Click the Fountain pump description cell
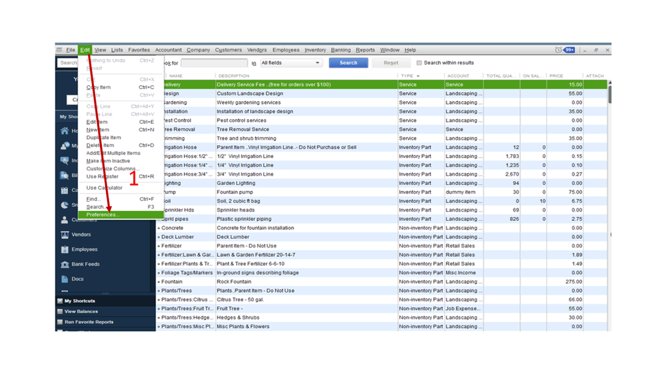Screen dimensions: 665x374 pos(307,192)
